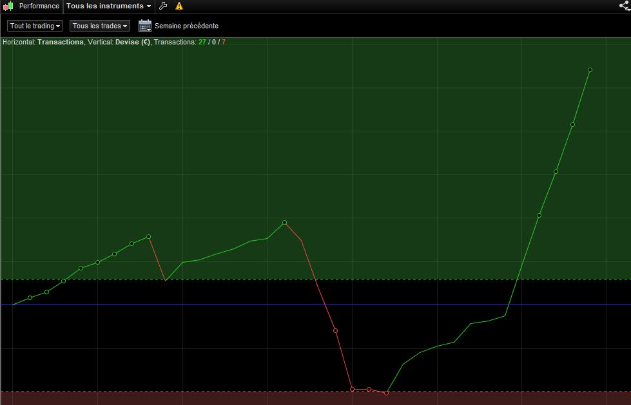Click the red point midway down the steep decline
Screen dimensions: 631x405
point(336,330)
